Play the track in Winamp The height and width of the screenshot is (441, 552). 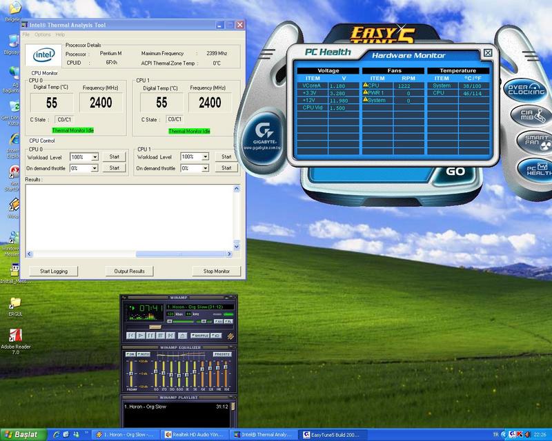click(x=141, y=336)
